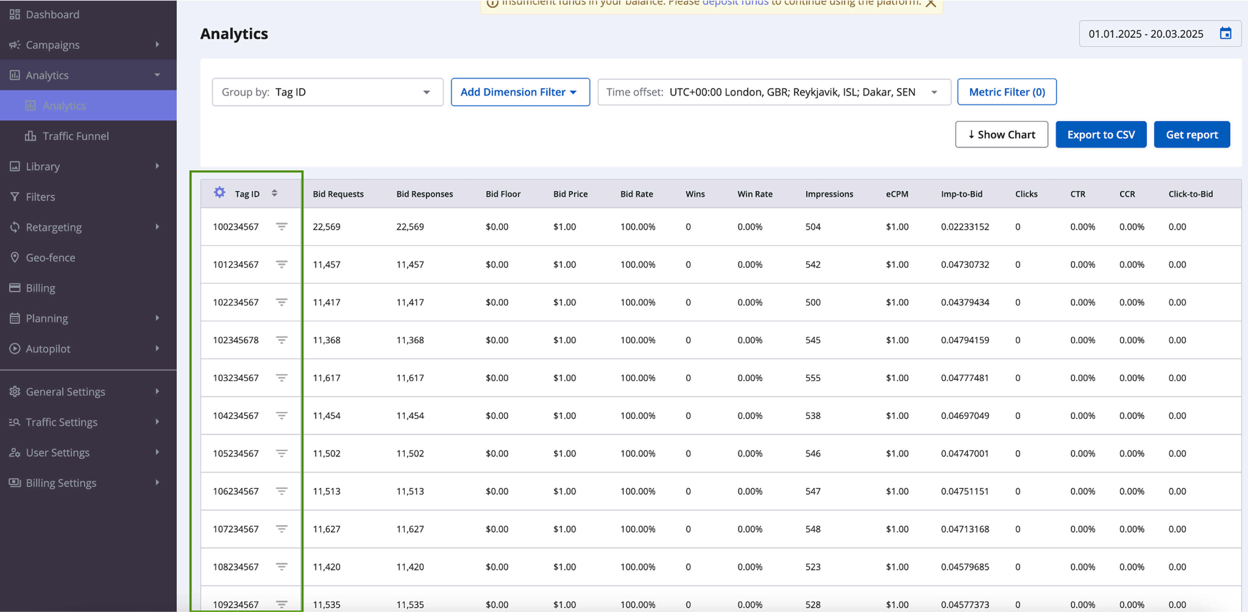Open Dashboard from the sidebar
The width and height of the screenshot is (1248, 612).
coord(88,15)
